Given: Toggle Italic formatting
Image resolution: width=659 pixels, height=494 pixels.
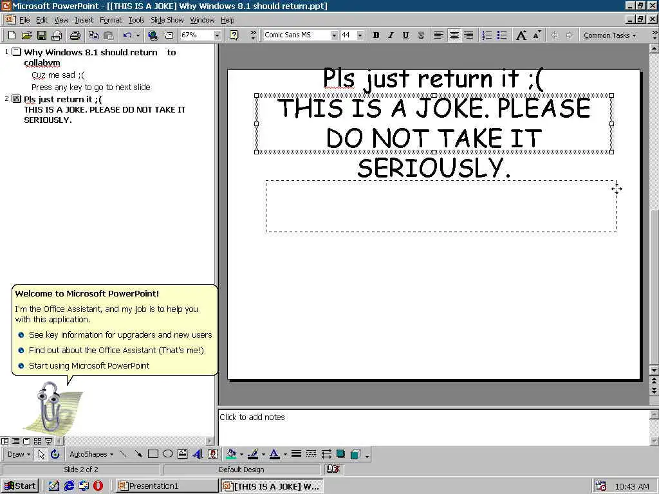Looking at the screenshot, I should pyautogui.click(x=391, y=35).
